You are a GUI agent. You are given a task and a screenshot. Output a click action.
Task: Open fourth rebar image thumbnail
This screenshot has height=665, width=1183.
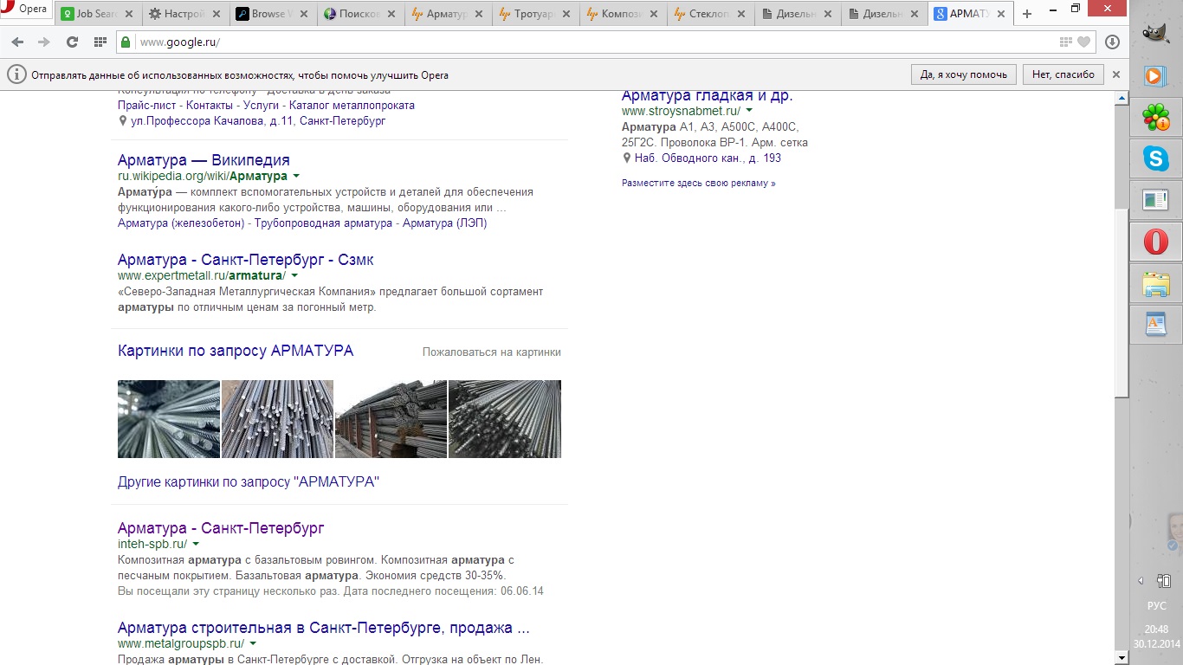(x=505, y=419)
